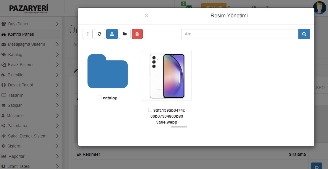Screen dimensions: 328x169
Task: Check the webp image file checkbox
Action: click(150, 110)
